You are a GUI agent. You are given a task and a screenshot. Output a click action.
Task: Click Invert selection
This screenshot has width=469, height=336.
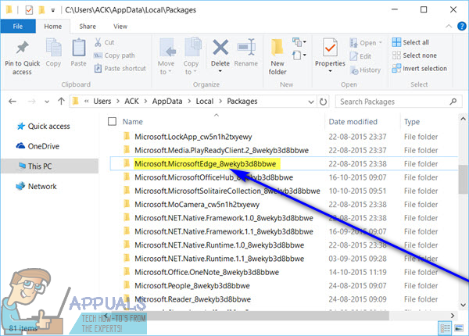pyautogui.click(x=419, y=69)
